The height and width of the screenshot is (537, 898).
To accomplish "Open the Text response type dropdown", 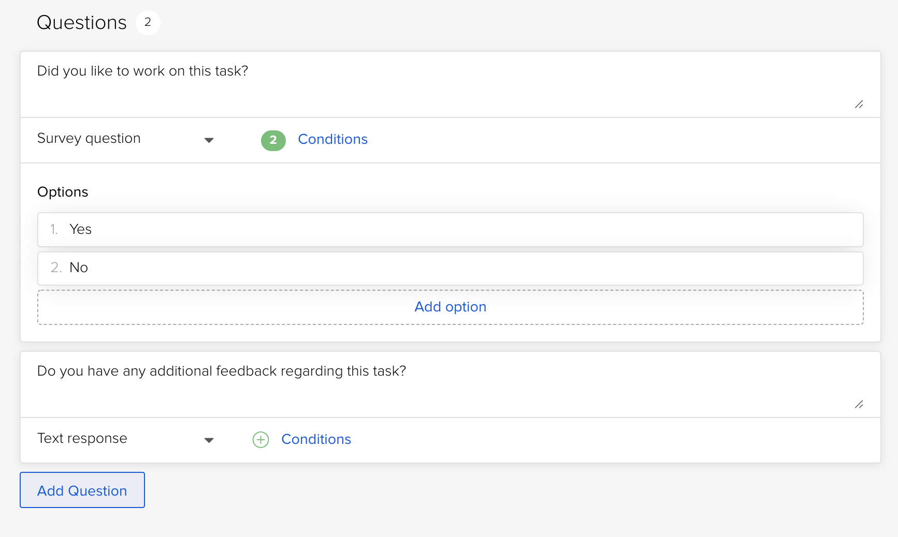I will click(124, 439).
